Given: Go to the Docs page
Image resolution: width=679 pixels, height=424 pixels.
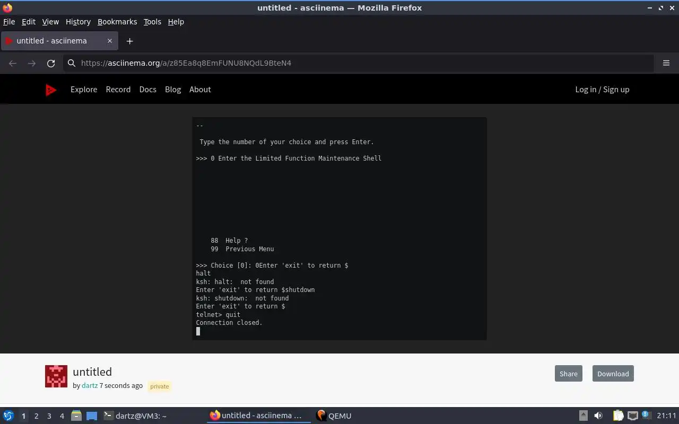Looking at the screenshot, I should 148,90.
